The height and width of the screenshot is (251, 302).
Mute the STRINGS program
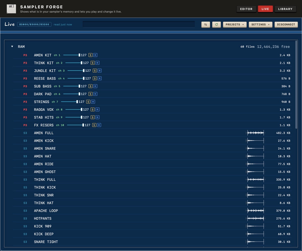click(93, 102)
